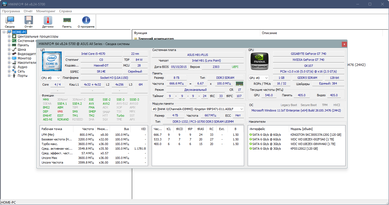Image resolution: width=389 pixels, height=205 pixels.
Task: Click the GK107 GPU chip field
Action: [x=309, y=65]
